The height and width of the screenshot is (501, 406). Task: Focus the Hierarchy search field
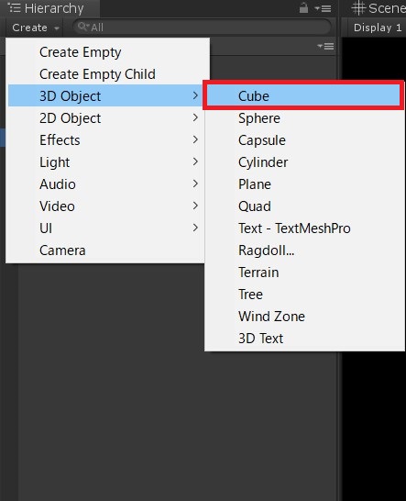(x=202, y=28)
